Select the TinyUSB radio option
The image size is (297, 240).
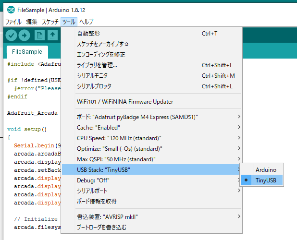pyautogui.click(x=265, y=180)
